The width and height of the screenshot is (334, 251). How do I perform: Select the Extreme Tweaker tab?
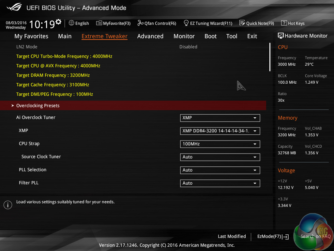[x=104, y=36]
